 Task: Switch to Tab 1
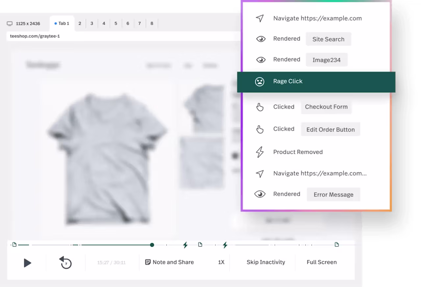[x=62, y=24]
